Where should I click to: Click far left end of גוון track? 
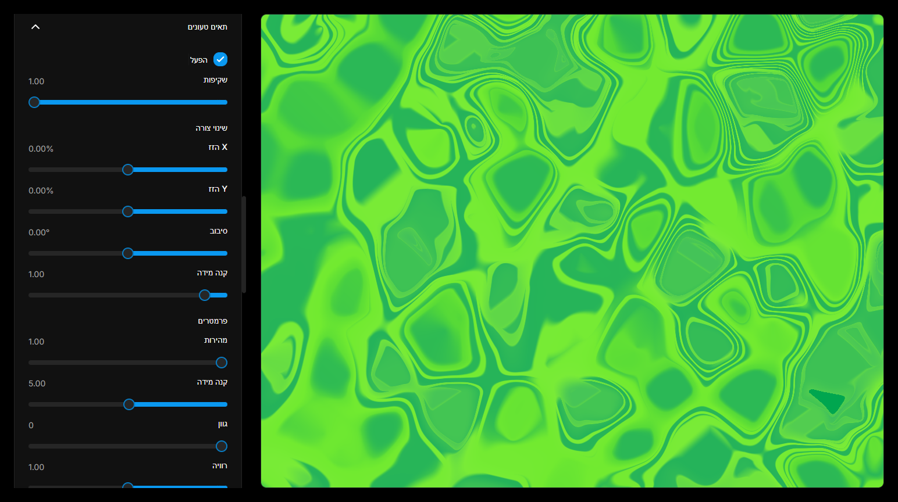pos(31,446)
